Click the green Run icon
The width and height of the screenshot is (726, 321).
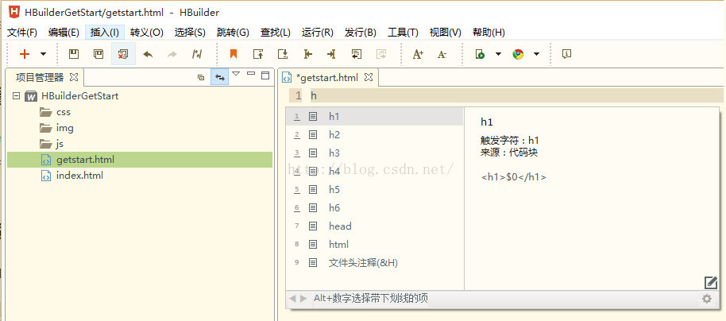[x=480, y=54]
